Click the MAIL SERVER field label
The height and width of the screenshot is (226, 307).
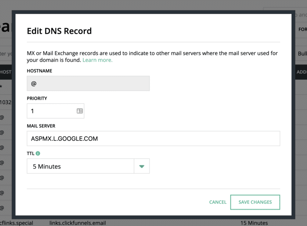click(41, 126)
